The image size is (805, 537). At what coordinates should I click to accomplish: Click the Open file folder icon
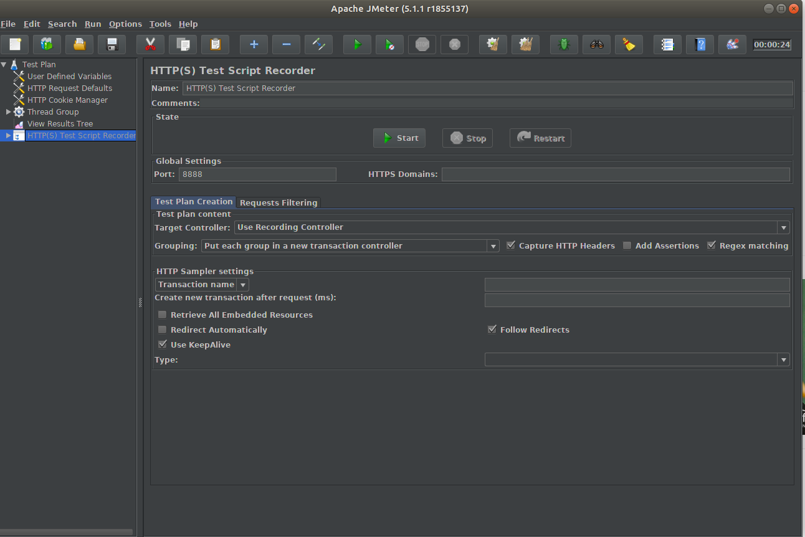80,44
